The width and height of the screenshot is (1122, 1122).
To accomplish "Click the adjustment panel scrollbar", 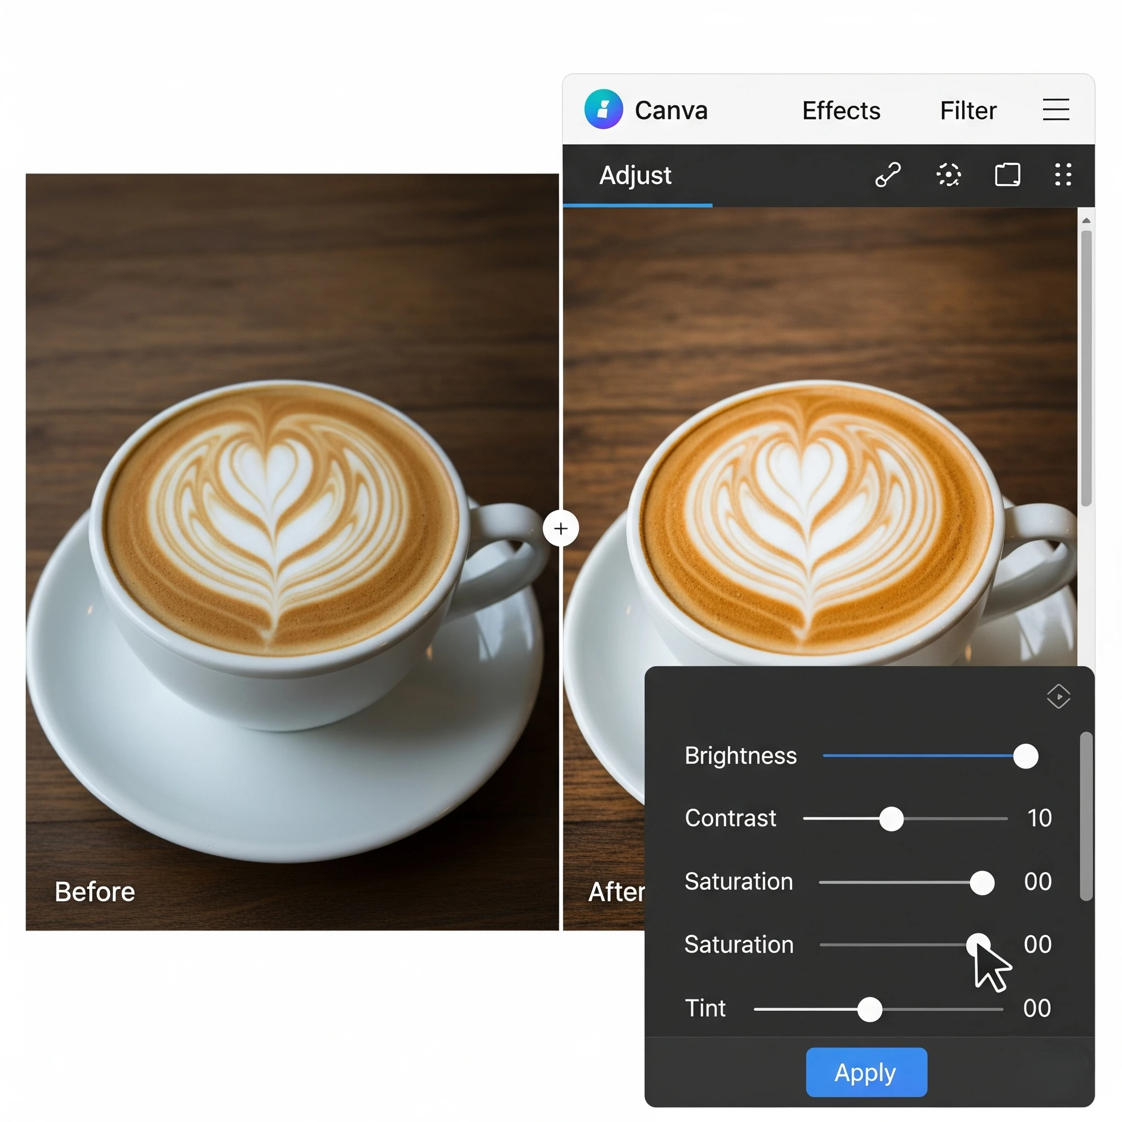I will coord(1085,816).
